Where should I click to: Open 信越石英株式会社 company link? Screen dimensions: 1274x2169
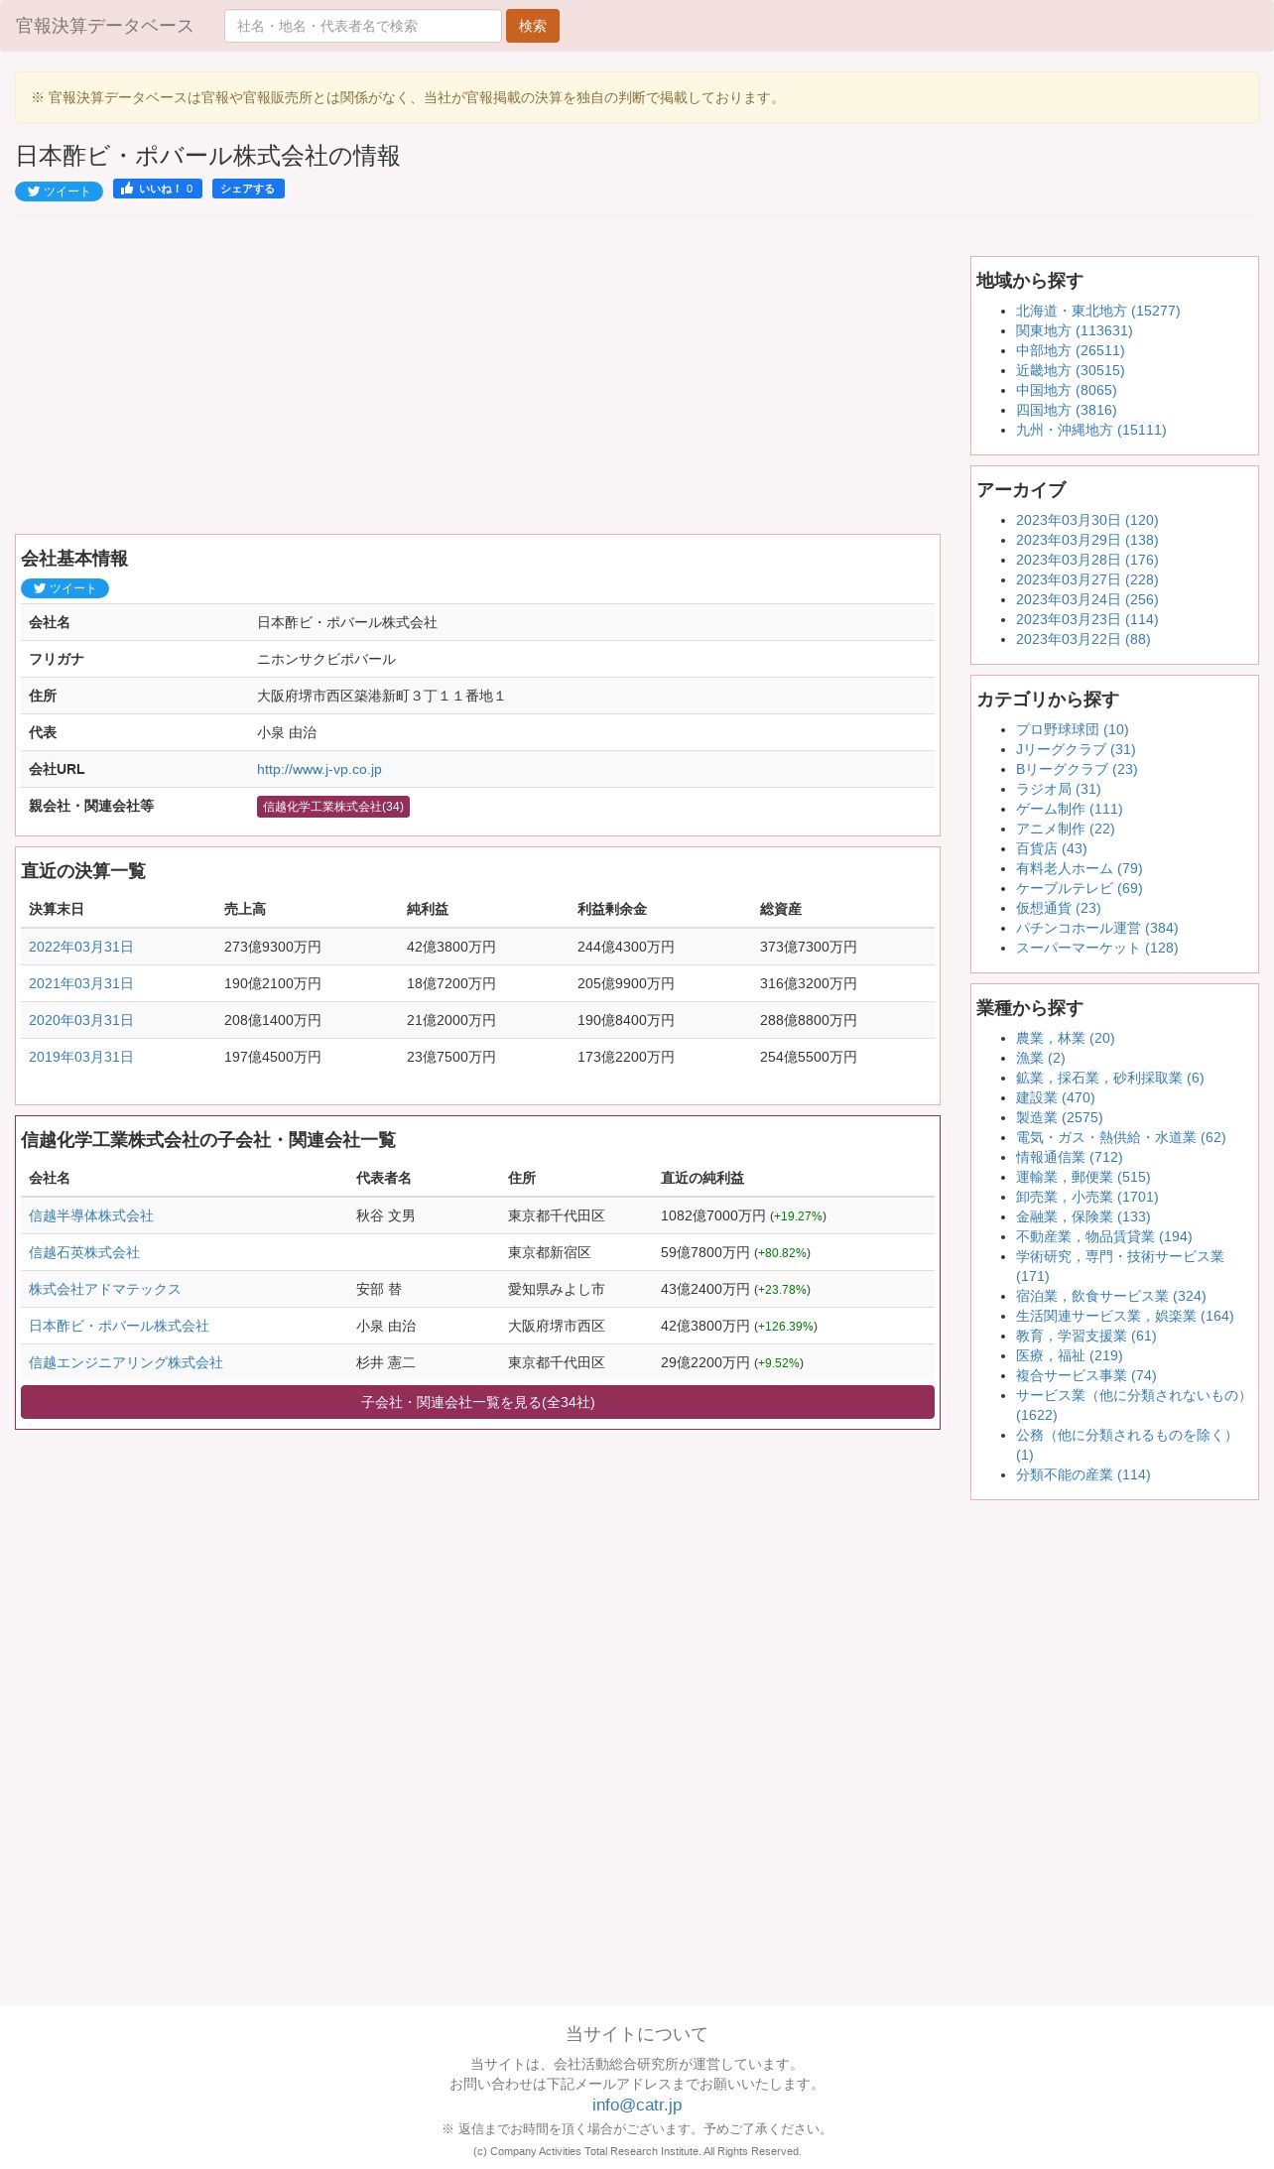[84, 1253]
